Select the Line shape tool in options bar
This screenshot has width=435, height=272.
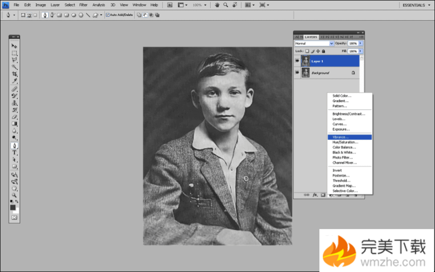pyautogui.click(x=88, y=15)
